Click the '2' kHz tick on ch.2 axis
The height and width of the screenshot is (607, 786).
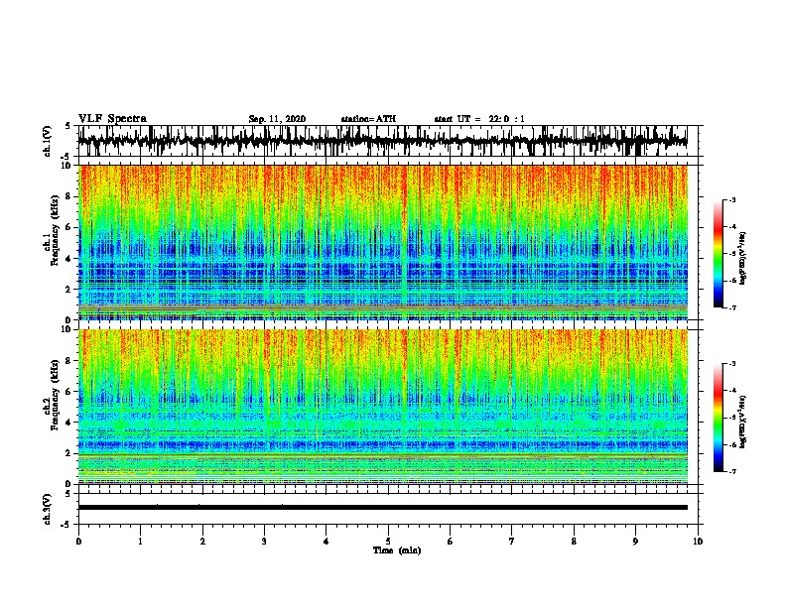click(x=69, y=452)
